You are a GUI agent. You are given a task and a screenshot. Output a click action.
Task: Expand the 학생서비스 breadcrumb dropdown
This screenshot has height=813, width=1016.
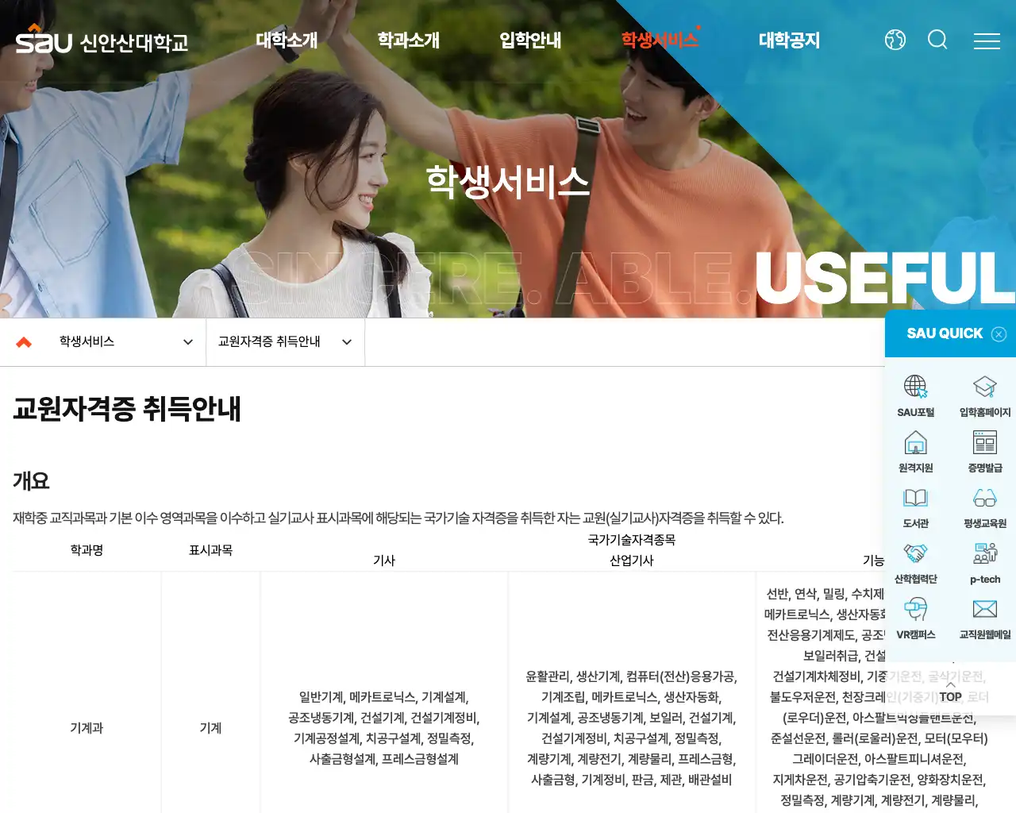126,342
